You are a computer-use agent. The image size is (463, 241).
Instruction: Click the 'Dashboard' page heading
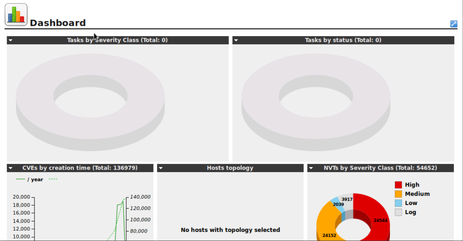pos(58,23)
